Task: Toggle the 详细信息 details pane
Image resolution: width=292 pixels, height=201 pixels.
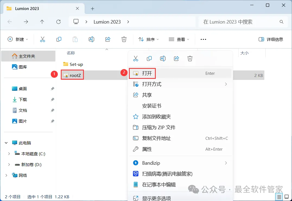Action: tap(271, 39)
